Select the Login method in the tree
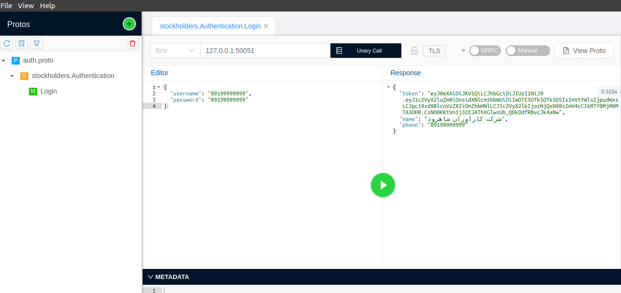Viewport: 621px width, 293px height. pyautogui.click(x=49, y=91)
